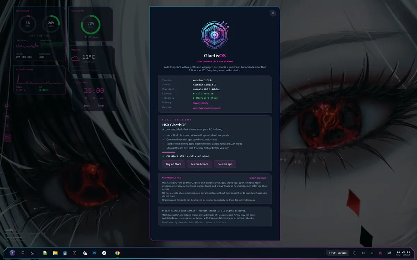
Task: Click 'HSX GlactisOS is fully unlocked.' status
Action: 186,156
